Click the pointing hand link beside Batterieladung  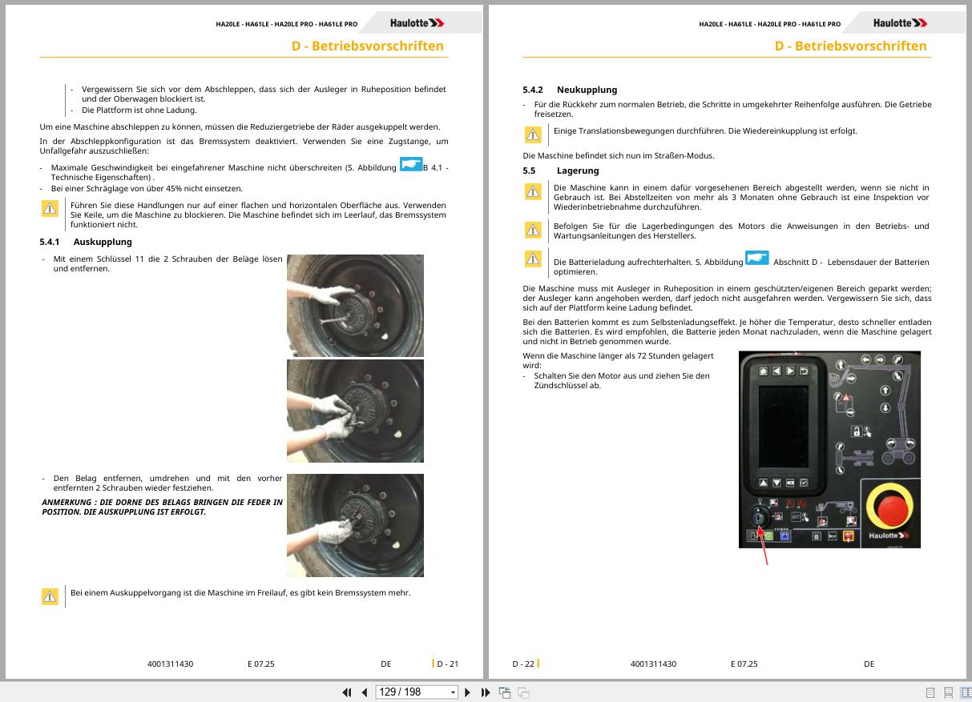tap(756, 258)
